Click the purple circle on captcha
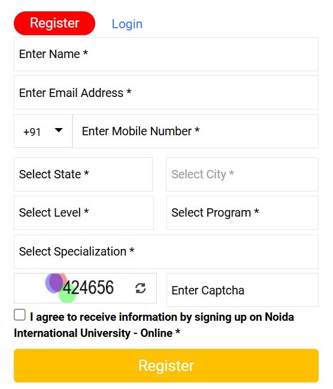The height and width of the screenshot is (389, 333). point(55,283)
